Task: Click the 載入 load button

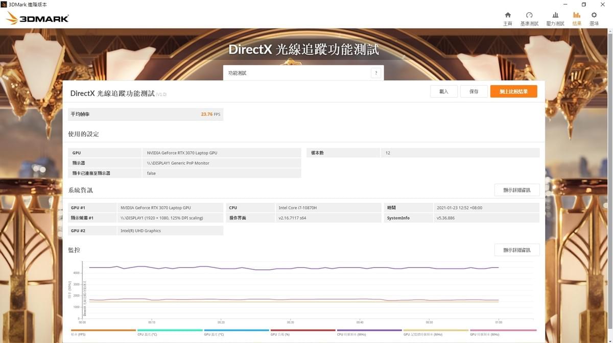Action: (x=443, y=91)
